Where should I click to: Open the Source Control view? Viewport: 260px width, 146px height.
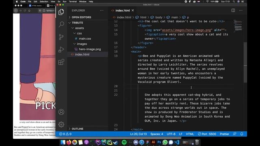click(61, 37)
